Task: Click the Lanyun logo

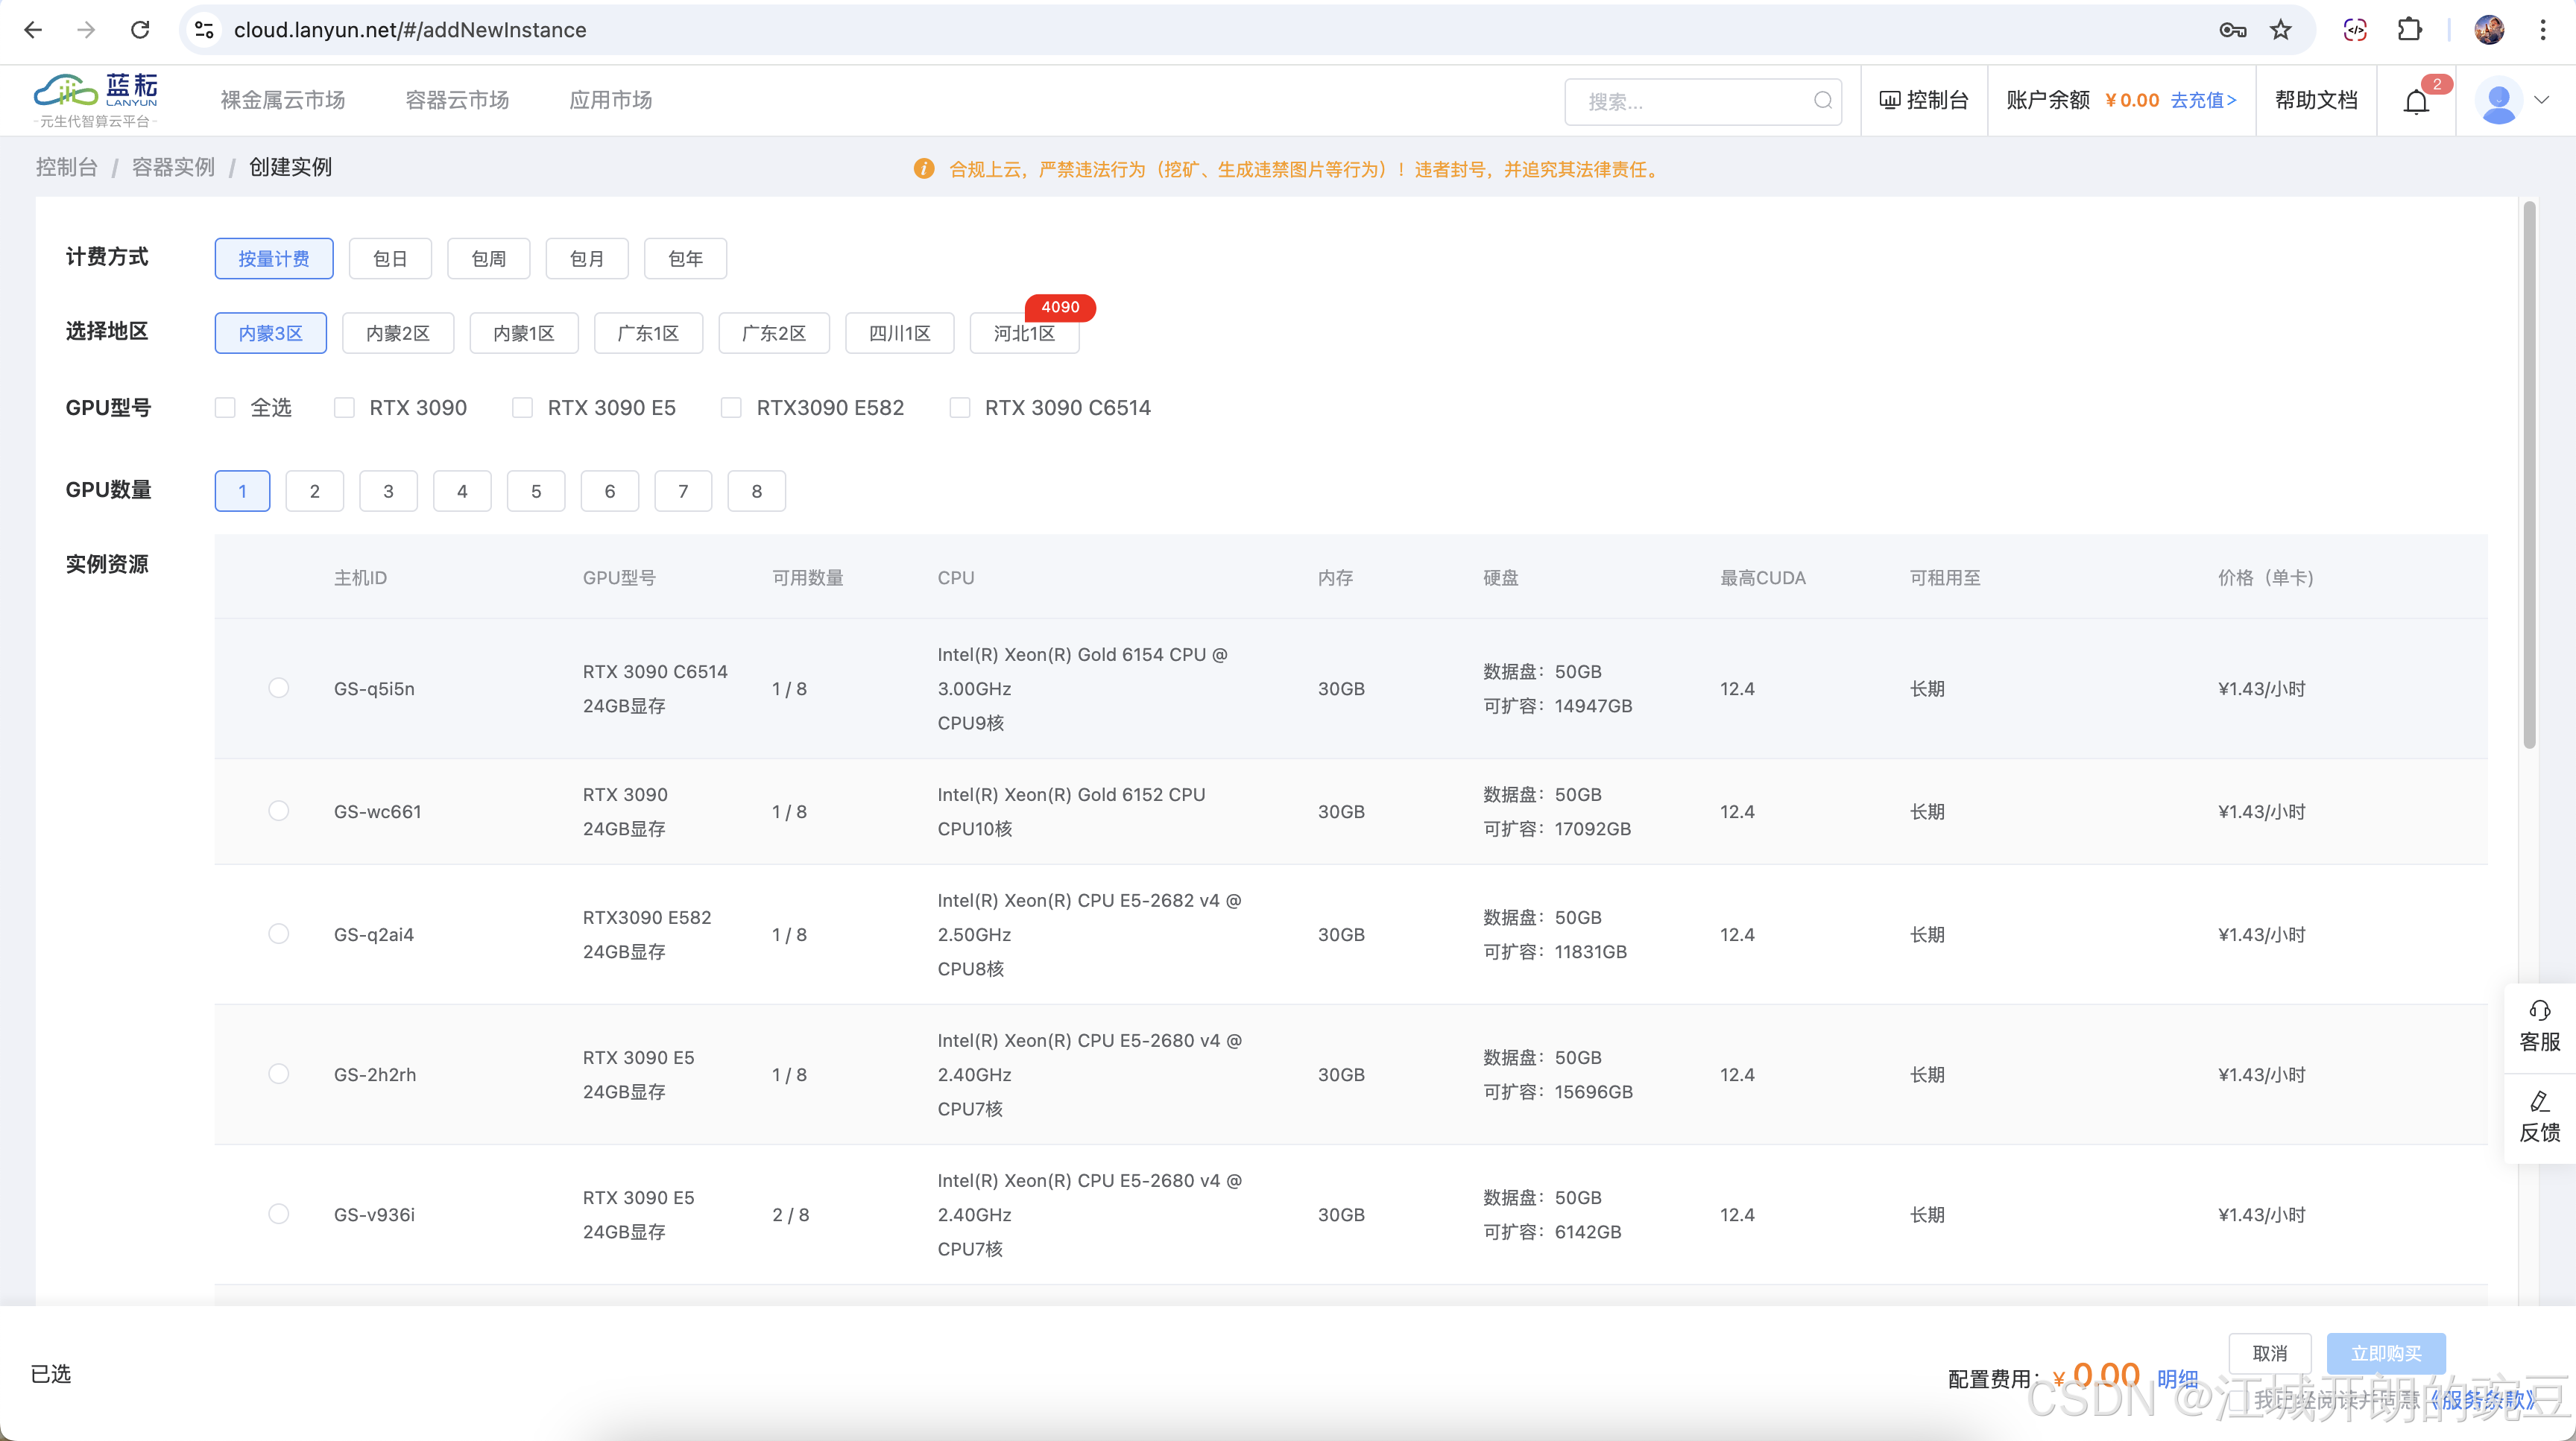Action: 96,100
